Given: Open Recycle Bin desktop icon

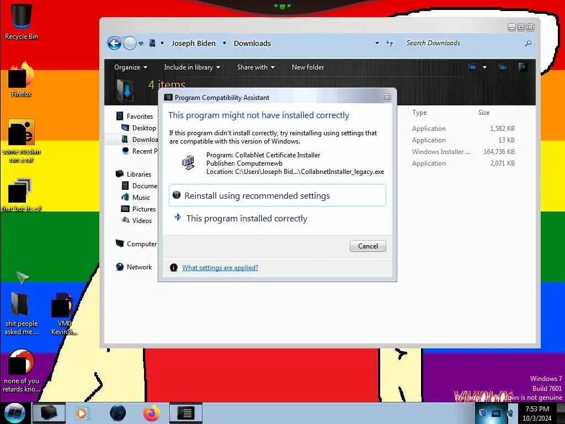Looking at the screenshot, I should [21, 21].
